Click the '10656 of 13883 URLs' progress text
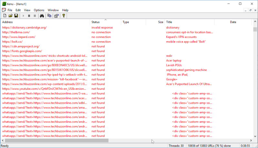 point(209,146)
